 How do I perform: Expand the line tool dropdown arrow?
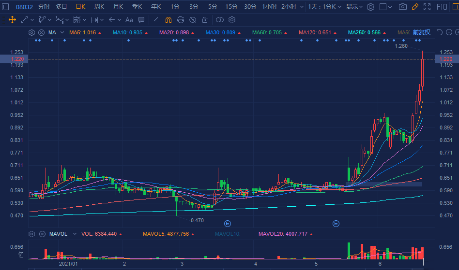click(32, 20)
